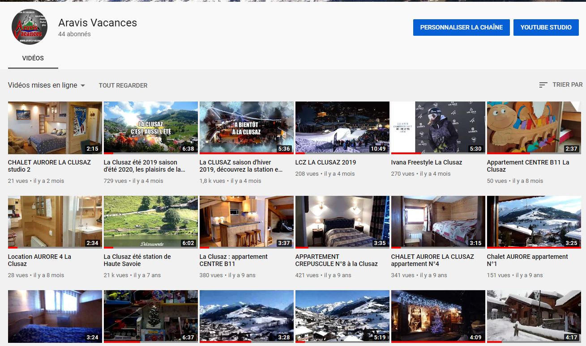Click the Aravis Vacances channel name
Viewport: 586px width, 346px height.
(x=98, y=23)
